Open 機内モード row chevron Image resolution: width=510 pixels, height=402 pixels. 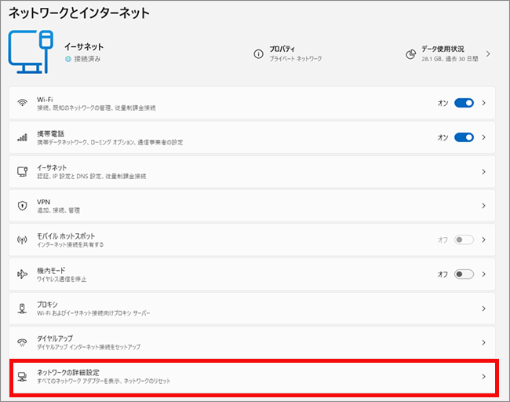[484, 274]
